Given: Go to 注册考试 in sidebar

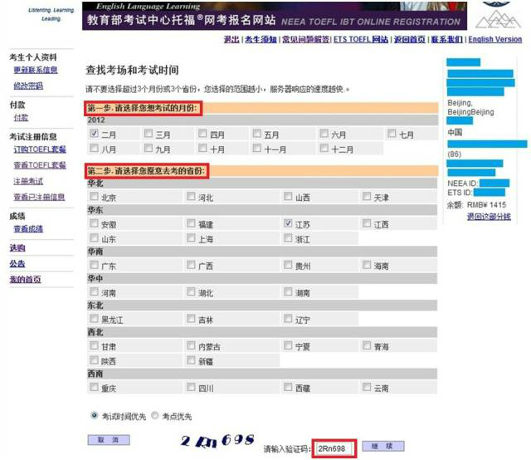Looking at the screenshot, I should point(28,181).
